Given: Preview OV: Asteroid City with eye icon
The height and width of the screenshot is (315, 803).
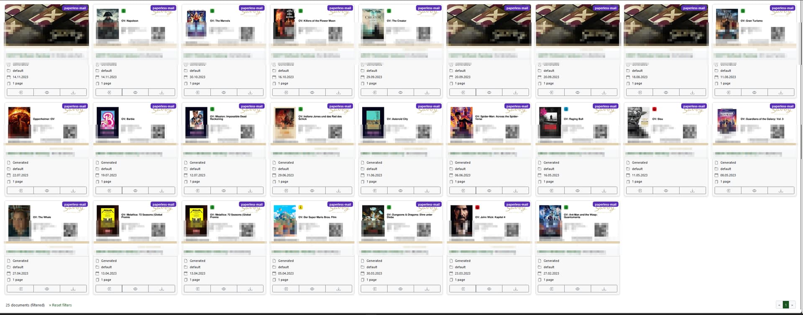Looking at the screenshot, I should click(401, 191).
